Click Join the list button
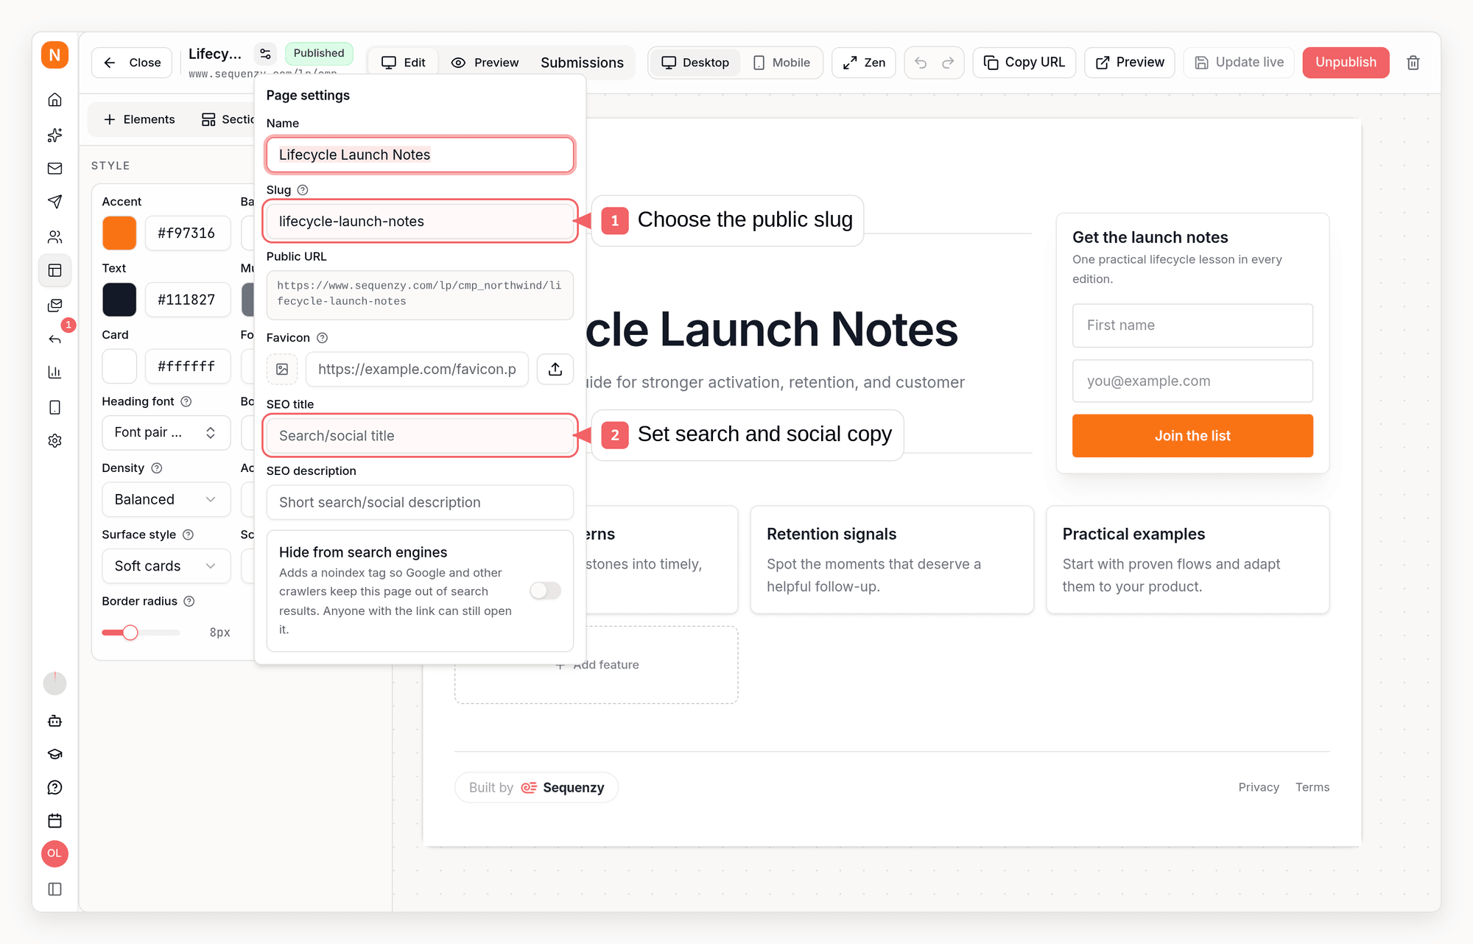 tap(1192, 436)
